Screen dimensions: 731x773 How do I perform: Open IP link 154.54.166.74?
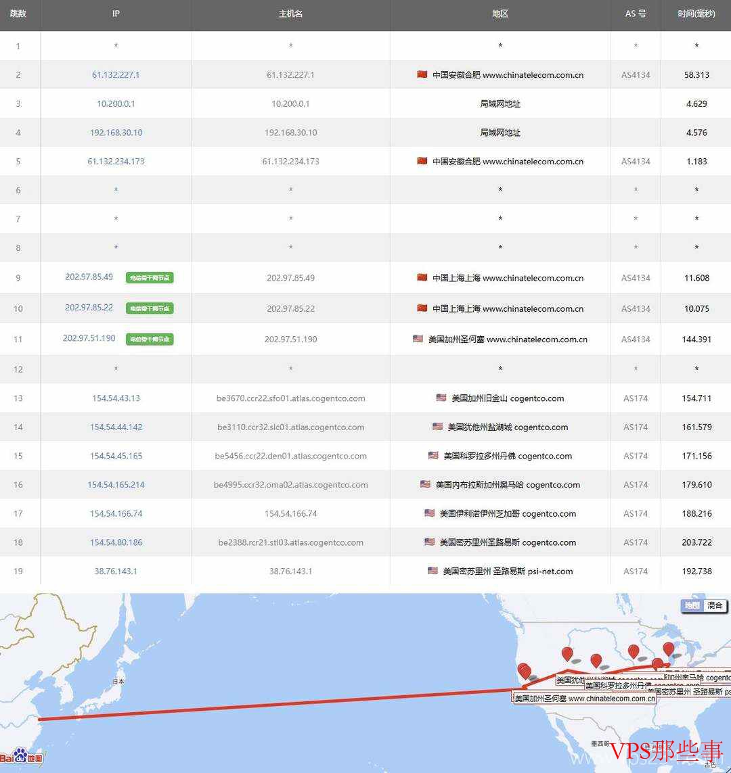pos(116,514)
